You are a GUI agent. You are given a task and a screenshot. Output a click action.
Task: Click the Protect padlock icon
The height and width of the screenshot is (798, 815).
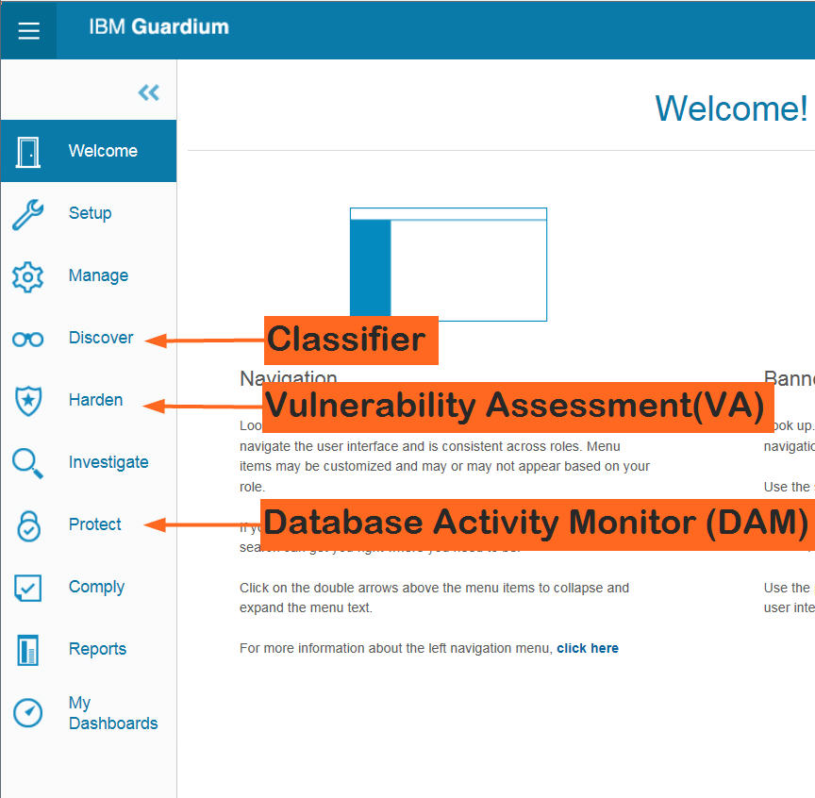28,525
